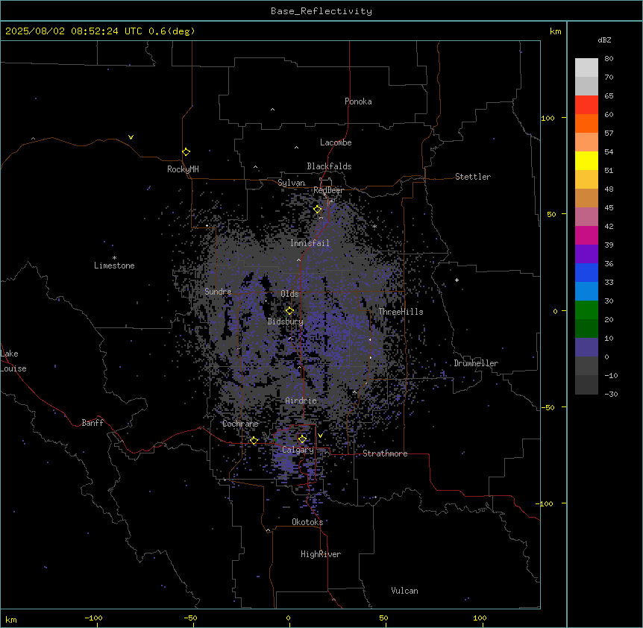Click the Ponoka city label
643x628 pixels.
point(358,101)
